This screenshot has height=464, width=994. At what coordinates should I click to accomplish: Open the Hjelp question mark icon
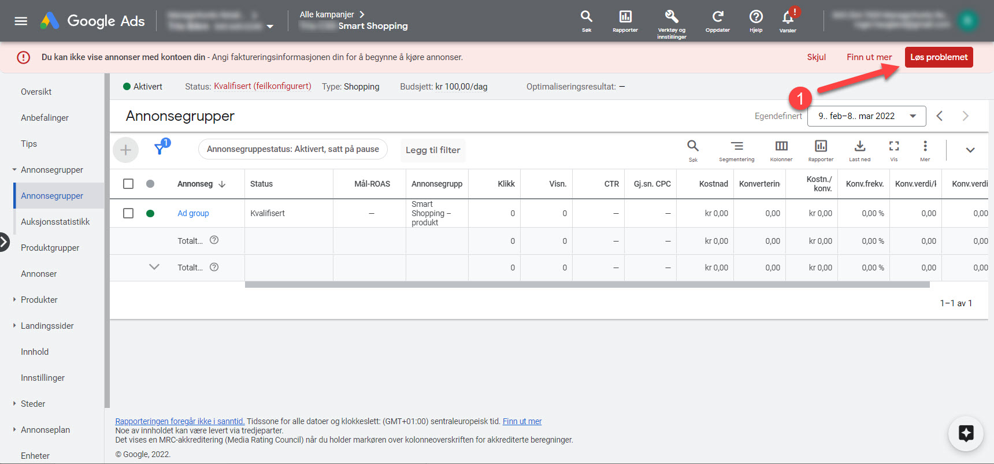point(756,21)
